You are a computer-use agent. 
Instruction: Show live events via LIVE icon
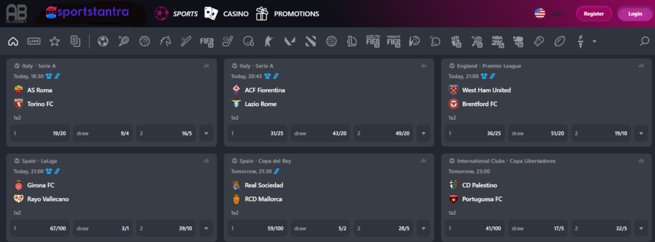34,41
